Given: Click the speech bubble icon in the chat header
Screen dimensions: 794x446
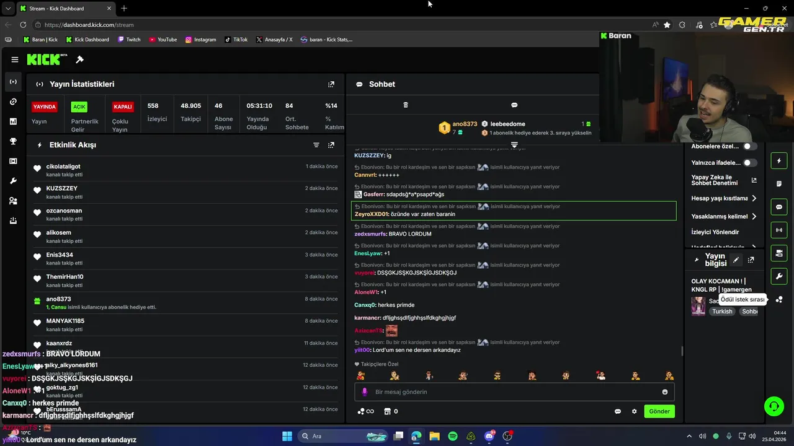Looking at the screenshot, I should (x=514, y=105).
